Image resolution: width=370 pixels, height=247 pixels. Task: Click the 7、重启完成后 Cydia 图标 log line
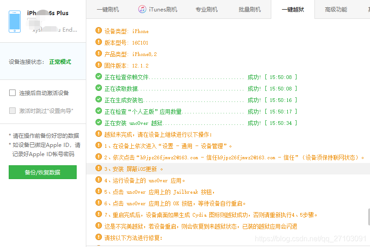(211, 215)
